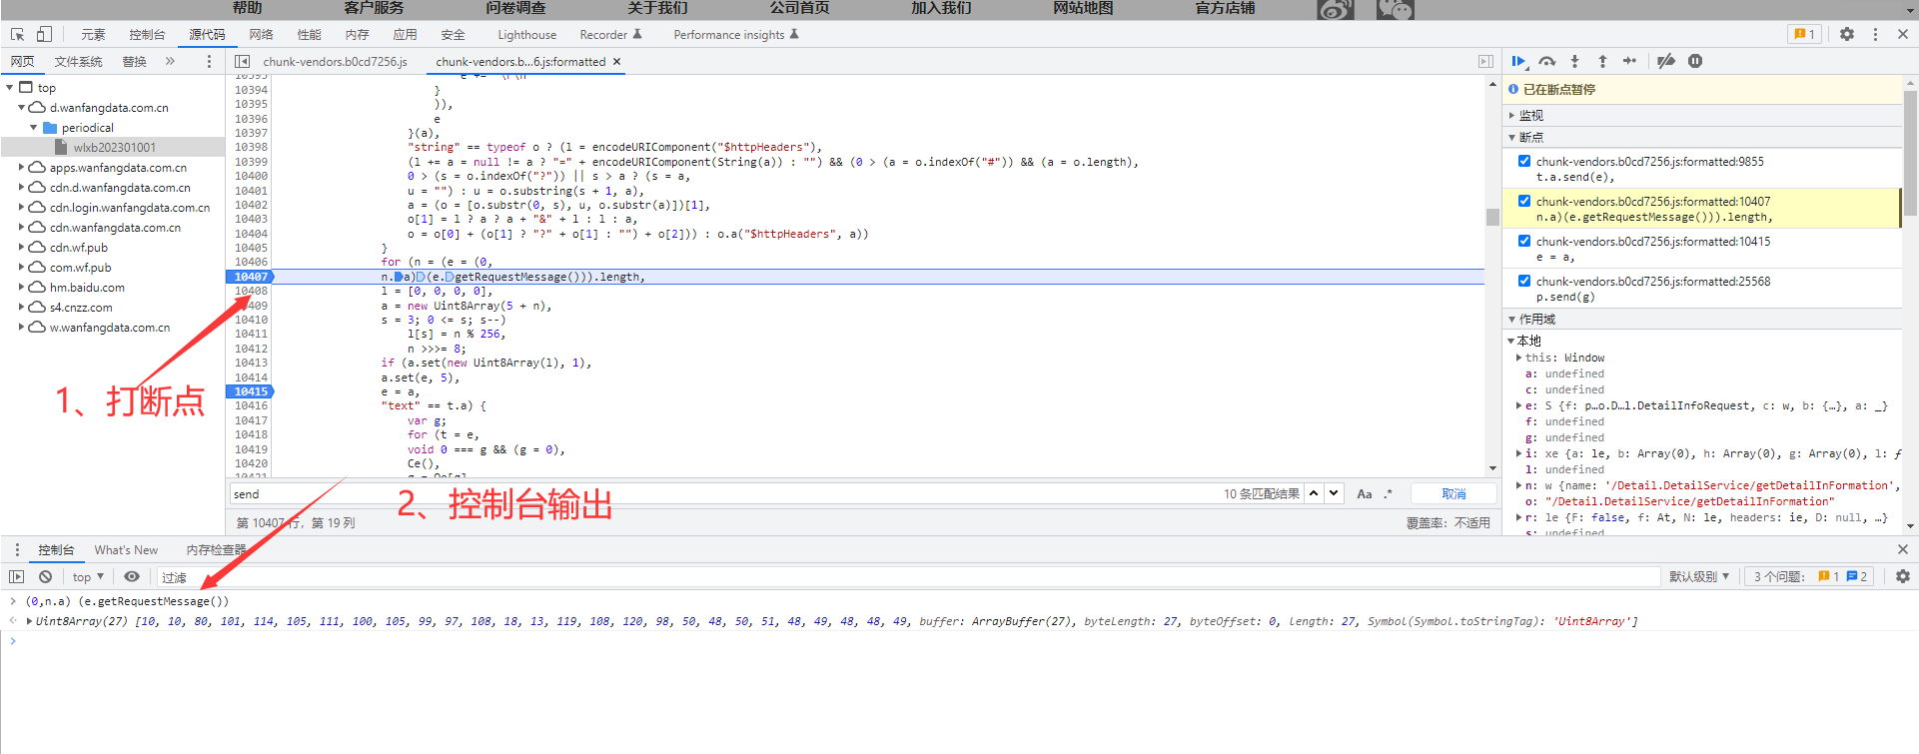The height and width of the screenshot is (754, 1919).
Task: Step into next function call
Action: 1574,61
